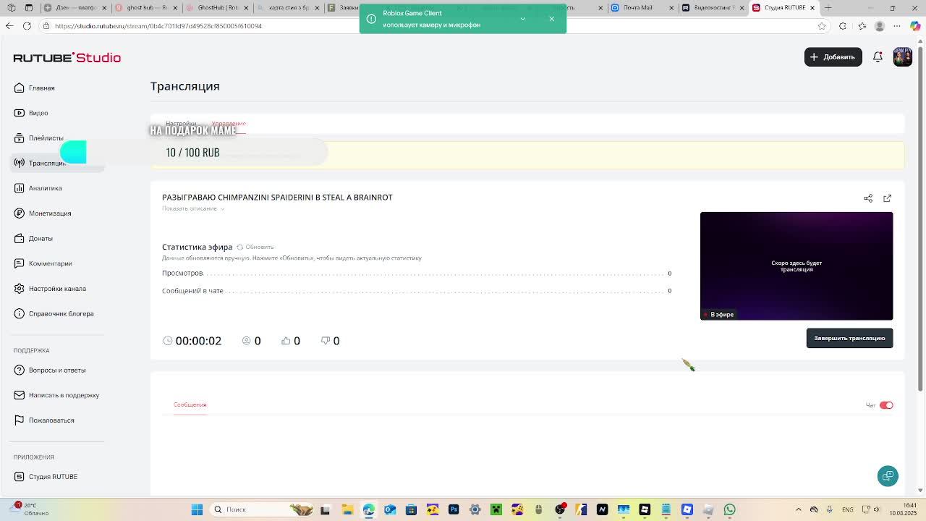Open Вопросы и ответы support icon
The image size is (926, 521).
[20, 370]
